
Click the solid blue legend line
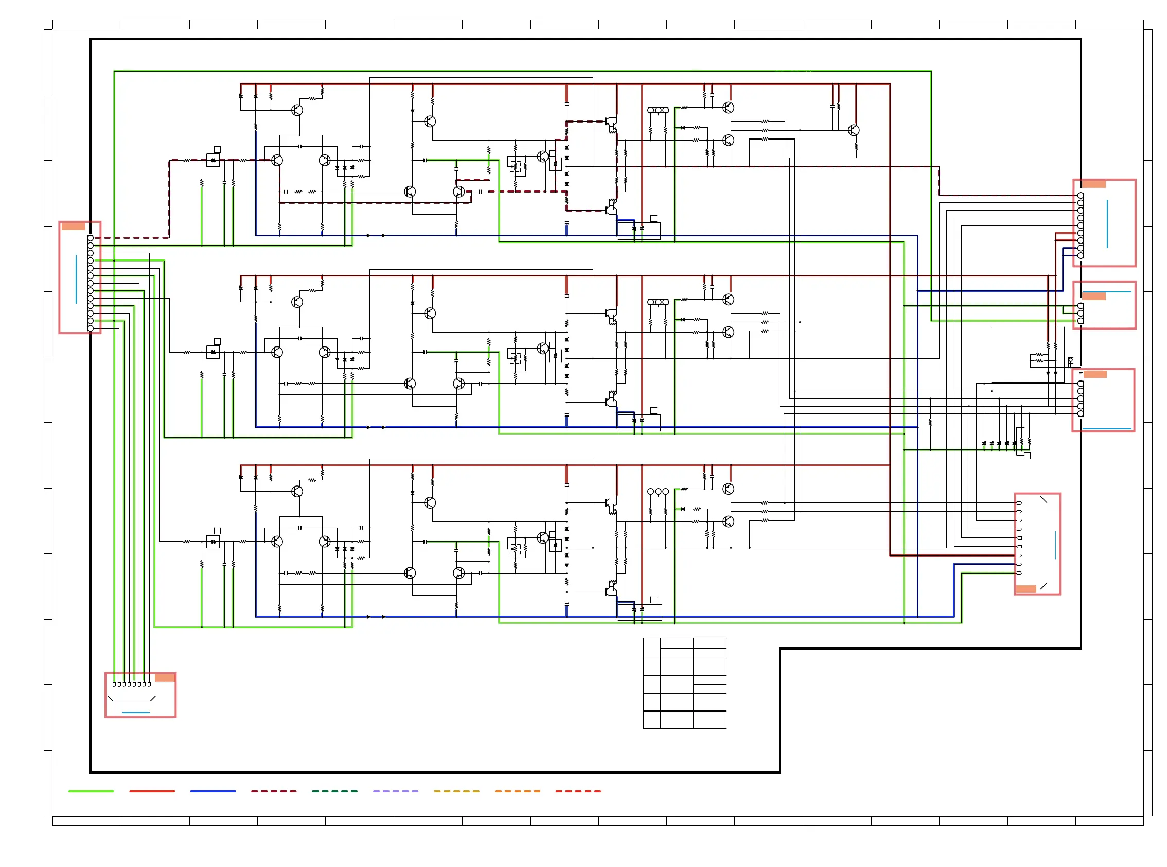coord(213,791)
